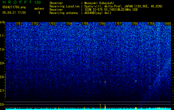Select the antenna value A504HB(yagi 4el)
The image size is (174, 110).
98,13
